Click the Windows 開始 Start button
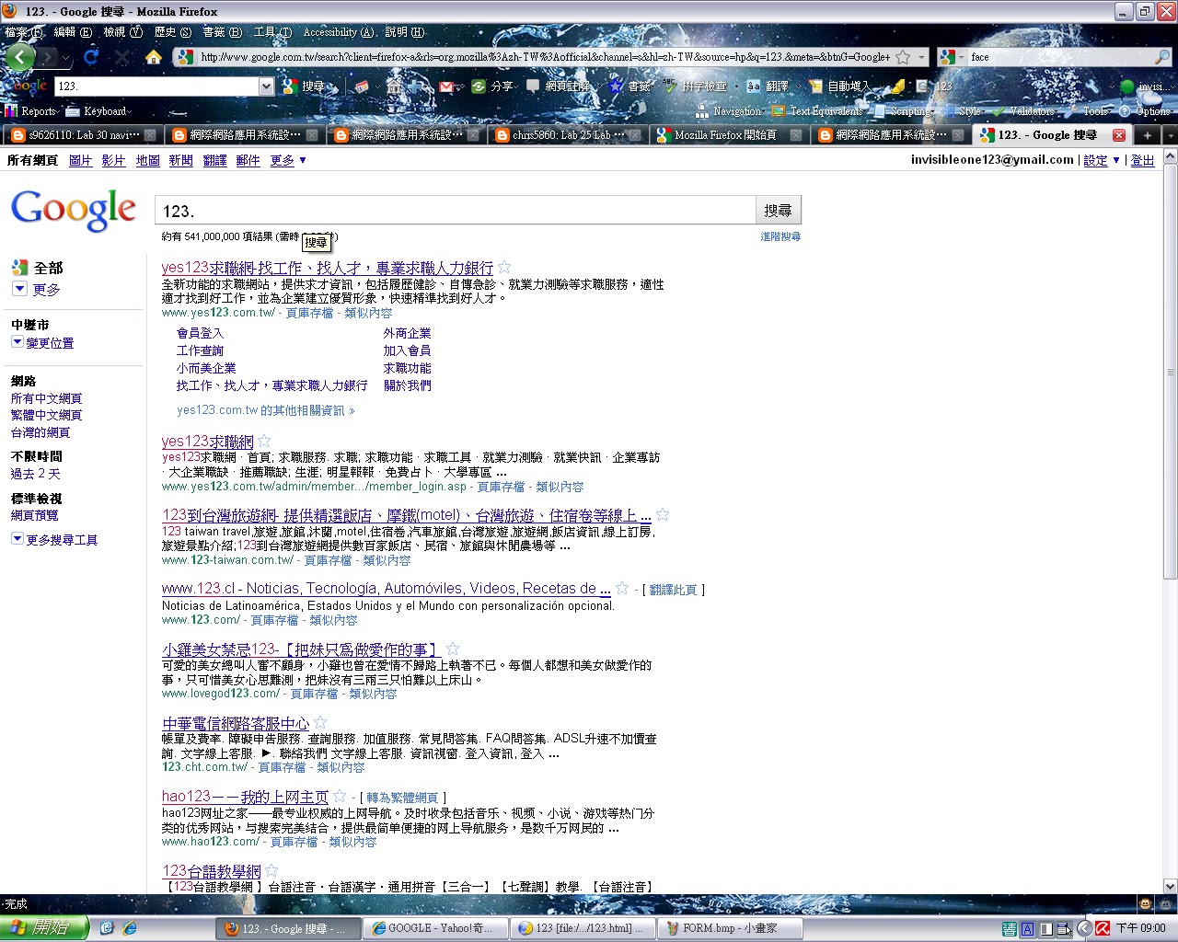The width and height of the screenshot is (1178, 942). [44, 928]
